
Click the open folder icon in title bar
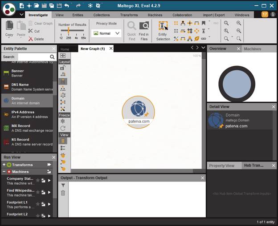(x=37, y=6)
